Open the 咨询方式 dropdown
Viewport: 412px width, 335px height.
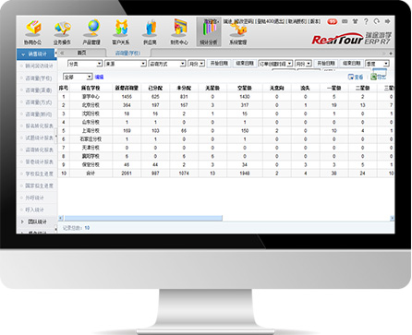[x=167, y=64]
